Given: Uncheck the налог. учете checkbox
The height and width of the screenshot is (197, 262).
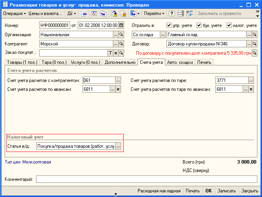Looking at the screenshot, I should (229, 26).
